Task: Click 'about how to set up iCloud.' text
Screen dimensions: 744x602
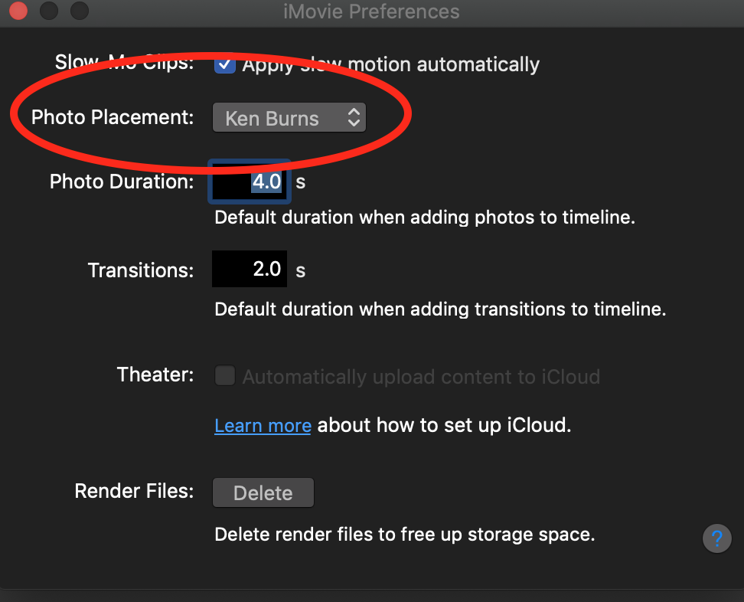Action: (x=444, y=425)
